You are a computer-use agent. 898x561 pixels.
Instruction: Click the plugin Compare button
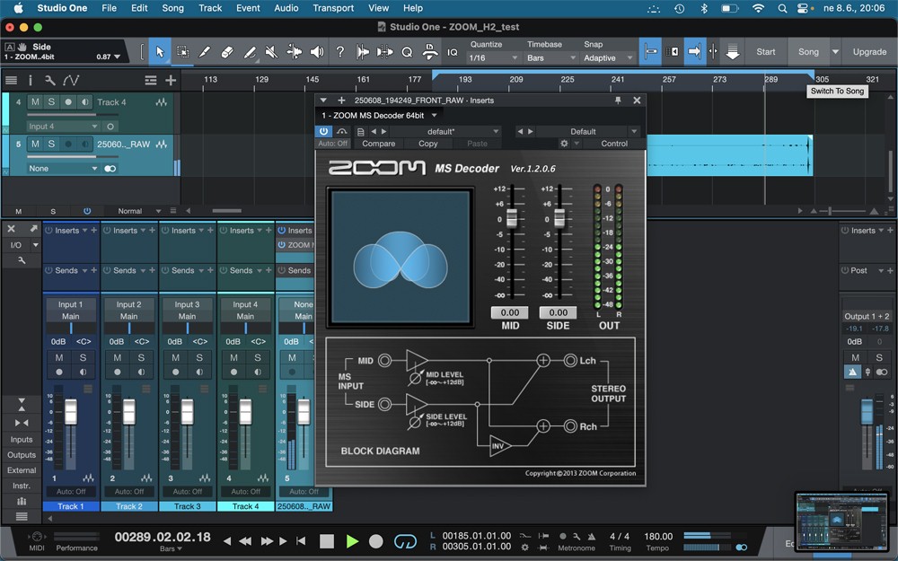coord(379,144)
